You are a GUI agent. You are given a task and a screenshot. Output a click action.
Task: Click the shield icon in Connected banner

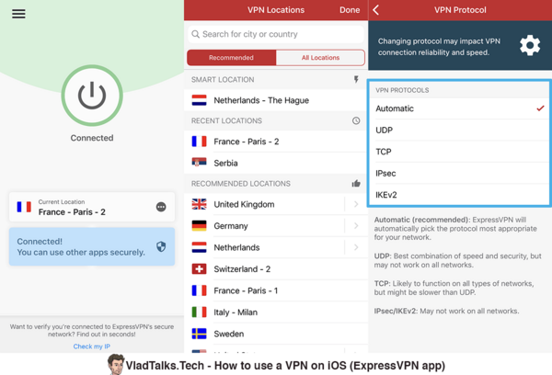(161, 246)
